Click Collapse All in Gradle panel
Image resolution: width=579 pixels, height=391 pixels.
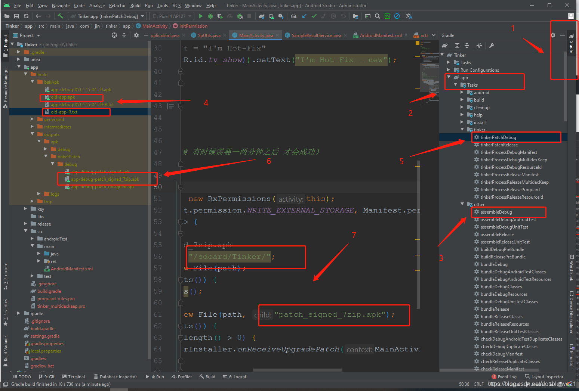467,46
